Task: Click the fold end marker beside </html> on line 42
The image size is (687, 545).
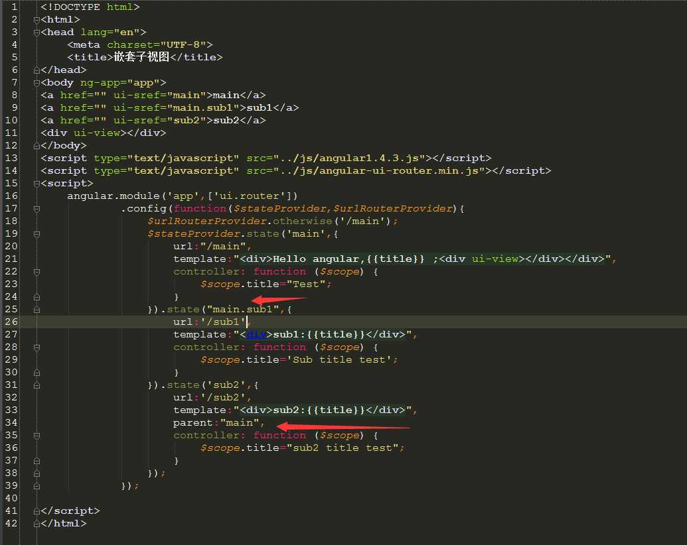Action: (37, 524)
